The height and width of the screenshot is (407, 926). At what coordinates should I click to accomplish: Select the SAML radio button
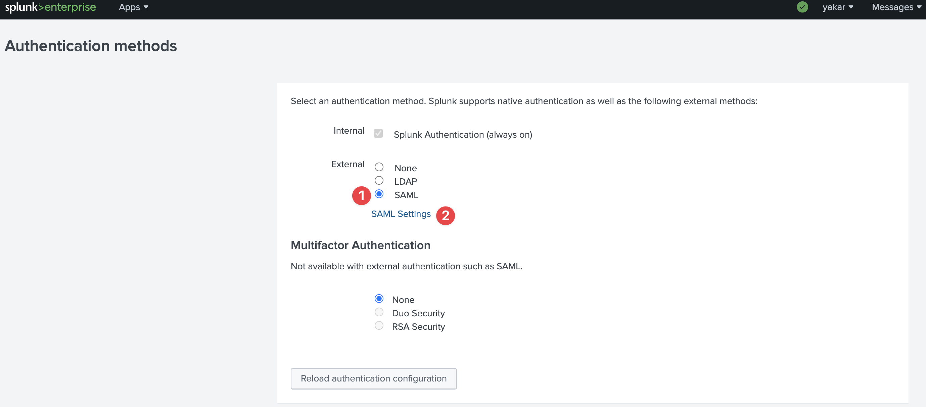[379, 194]
